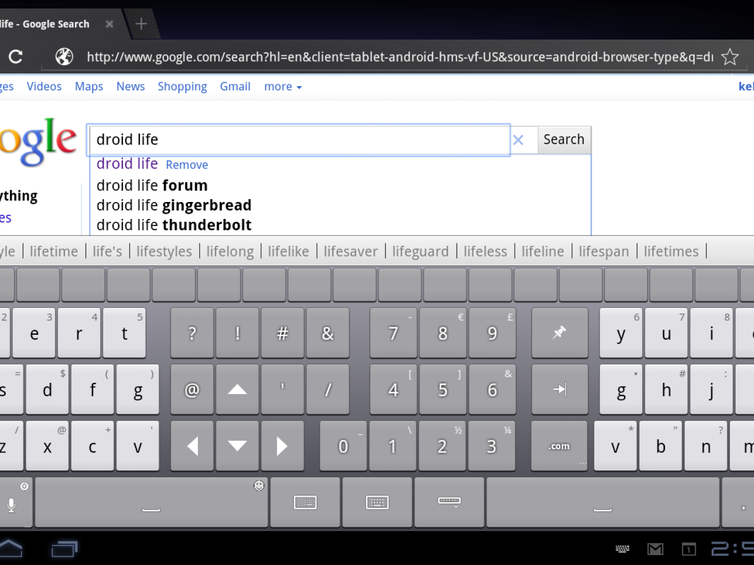
Task: Tap the tab key with the arrow-to-bar symbol
Action: point(560,389)
